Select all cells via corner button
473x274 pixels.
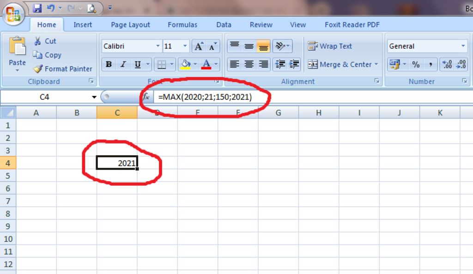click(8, 113)
